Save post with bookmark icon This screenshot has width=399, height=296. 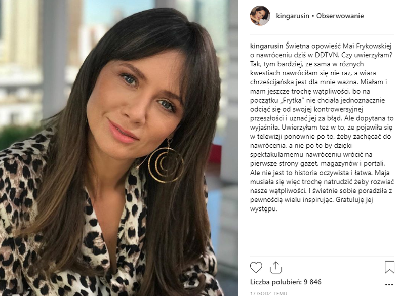[389, 267]
